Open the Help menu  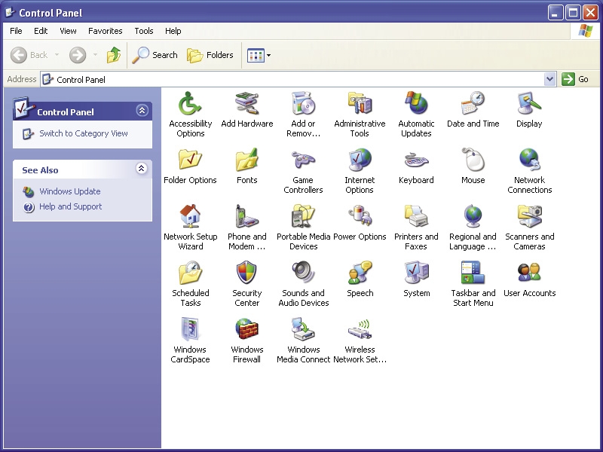pos(173,31)
